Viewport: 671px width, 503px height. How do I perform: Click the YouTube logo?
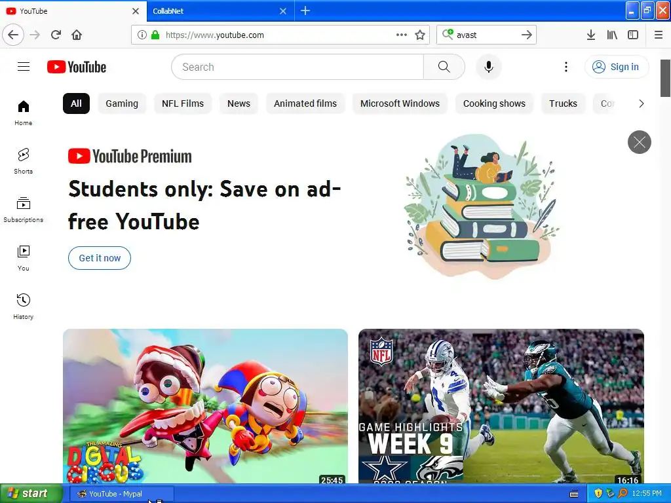coord(77,67)
